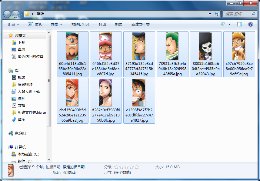Open 天翼云盘下载 library
Image resolution: width=260 pixels, height=181 pixels.
pos(29,92)
